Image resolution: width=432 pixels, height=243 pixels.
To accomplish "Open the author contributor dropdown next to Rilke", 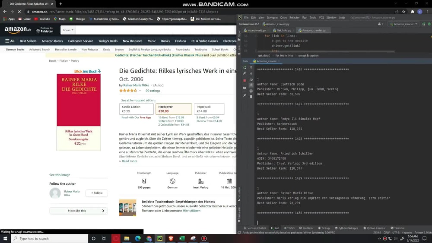I will click(152, 85).
